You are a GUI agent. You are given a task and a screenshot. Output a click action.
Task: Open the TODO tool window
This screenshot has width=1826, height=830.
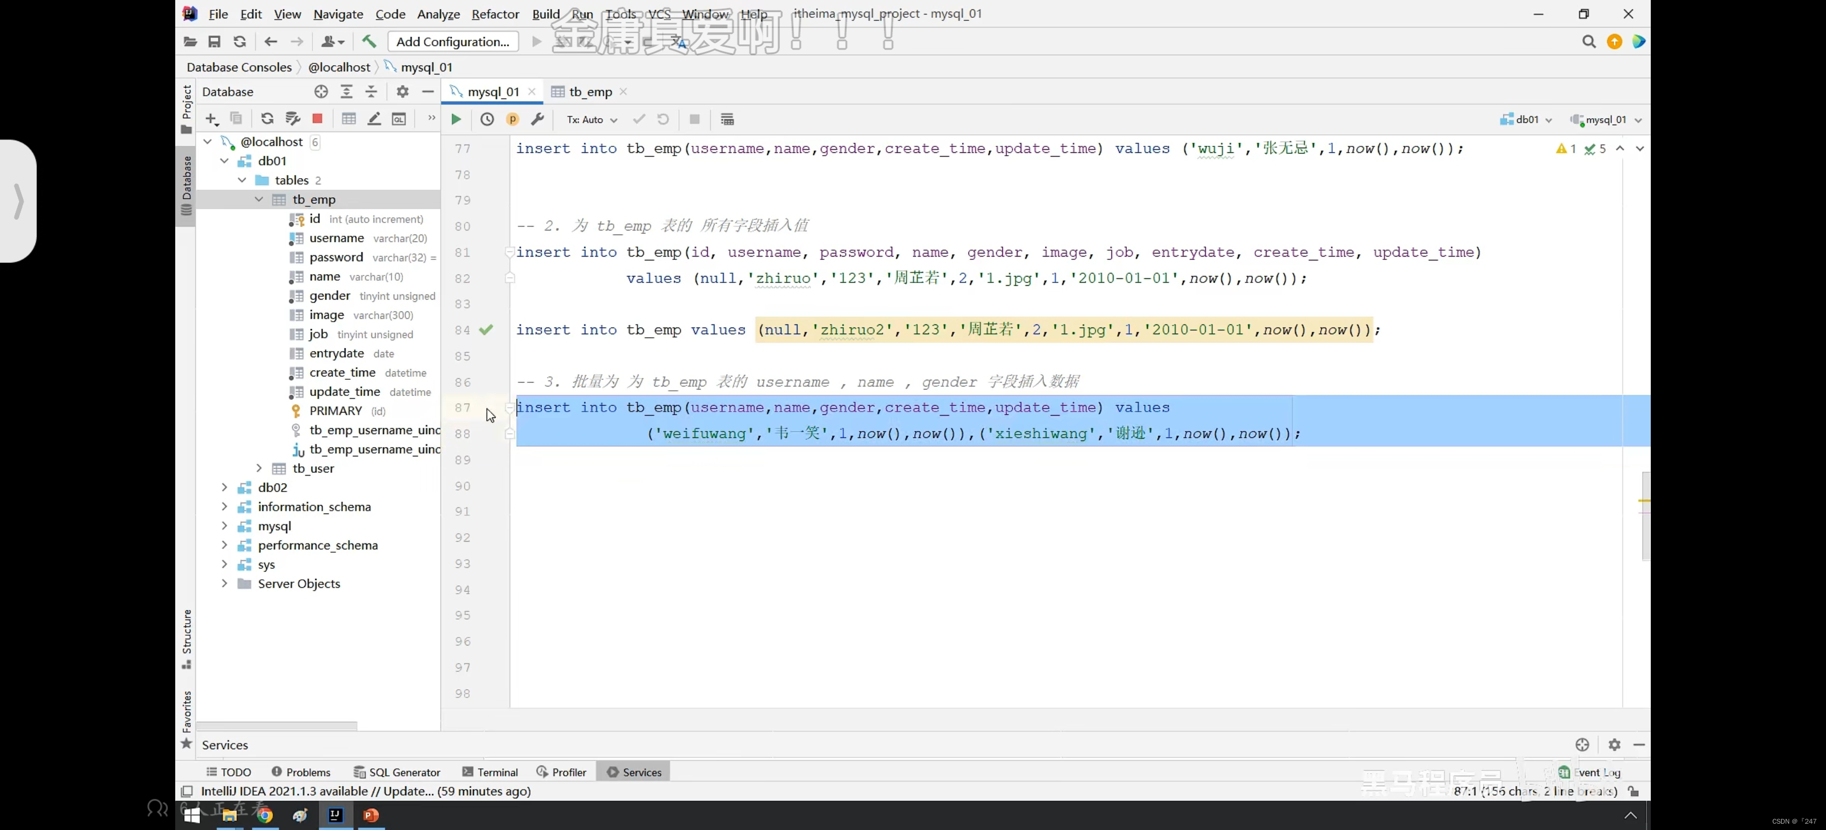(228, 772)
